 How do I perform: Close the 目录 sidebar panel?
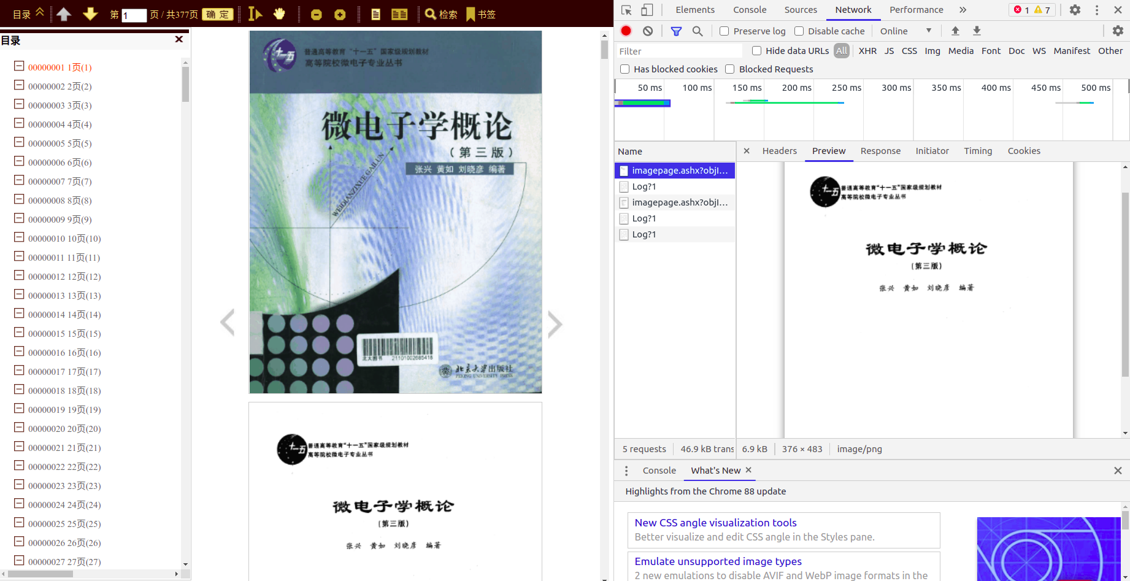click(179, 39)
